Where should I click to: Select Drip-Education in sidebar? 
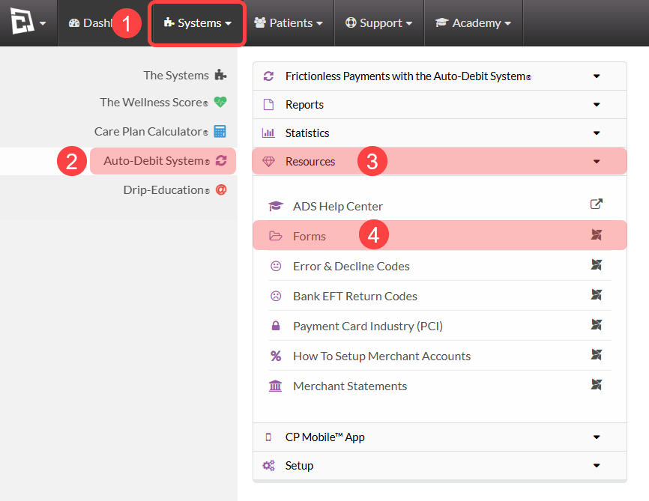(166, 190)
